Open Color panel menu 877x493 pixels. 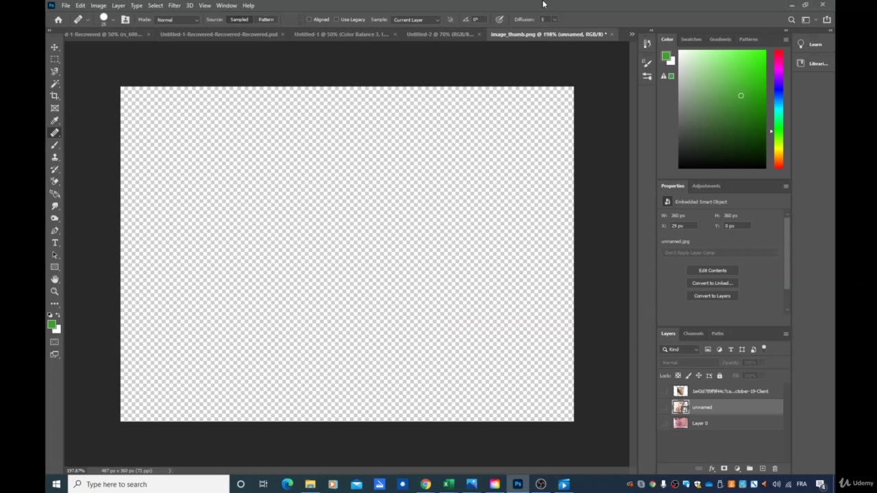[786, 39]
